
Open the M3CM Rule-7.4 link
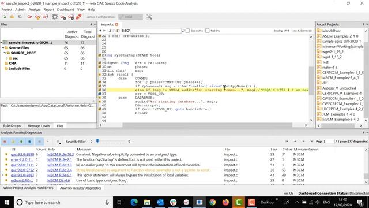tap(59, 170)
